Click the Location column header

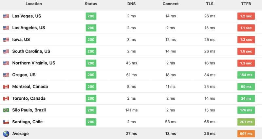(x=34, y=4)
